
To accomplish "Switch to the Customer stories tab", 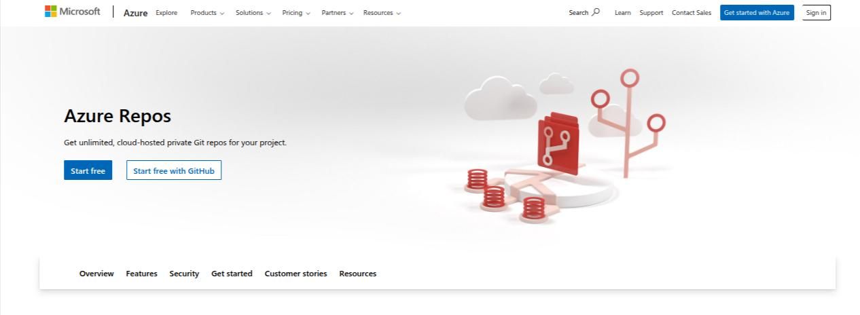I will point(295,274).
